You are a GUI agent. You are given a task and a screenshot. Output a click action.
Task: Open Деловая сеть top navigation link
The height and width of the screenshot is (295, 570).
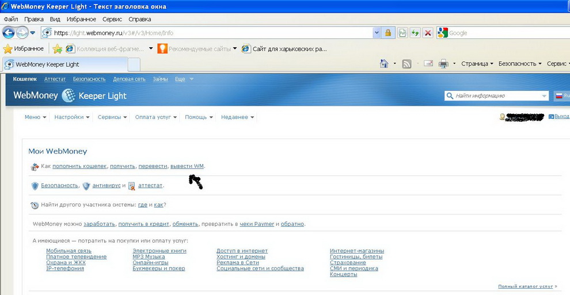129,79
